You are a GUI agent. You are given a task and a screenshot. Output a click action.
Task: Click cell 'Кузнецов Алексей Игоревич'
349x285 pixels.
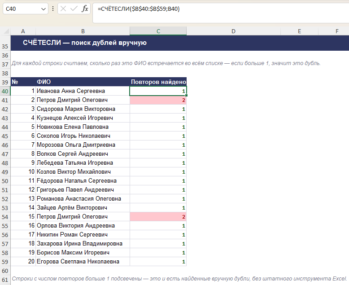point(83,118)
